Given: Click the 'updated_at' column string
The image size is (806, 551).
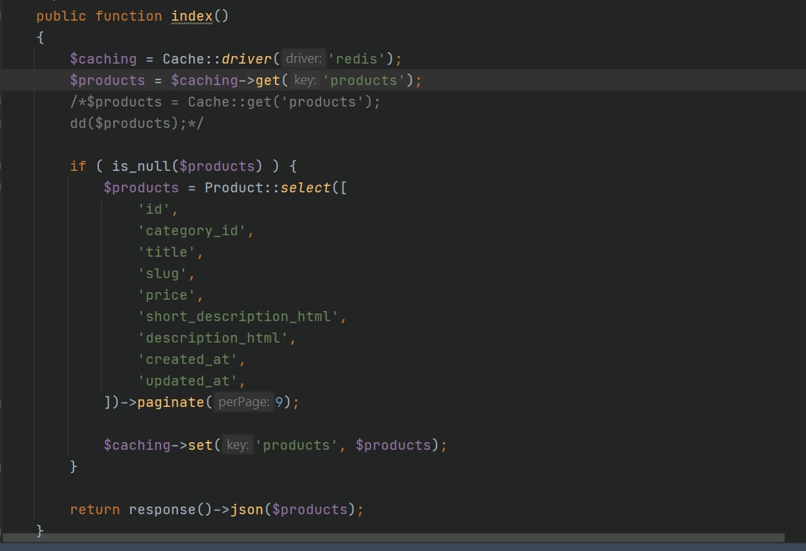Looking at the screenshot, I should [x=188, y=382].
